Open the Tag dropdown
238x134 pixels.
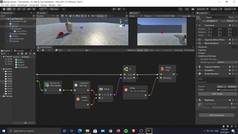point(212,21)
